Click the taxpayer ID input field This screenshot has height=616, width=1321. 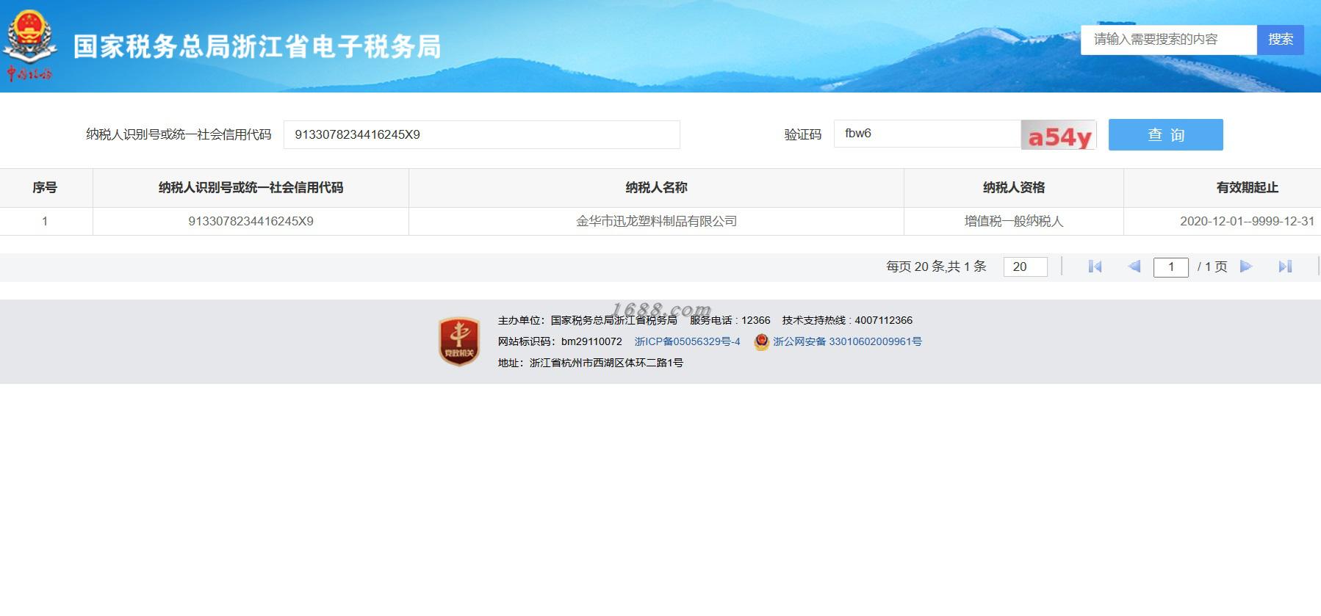pyautogui.click(x=482, y=134)
